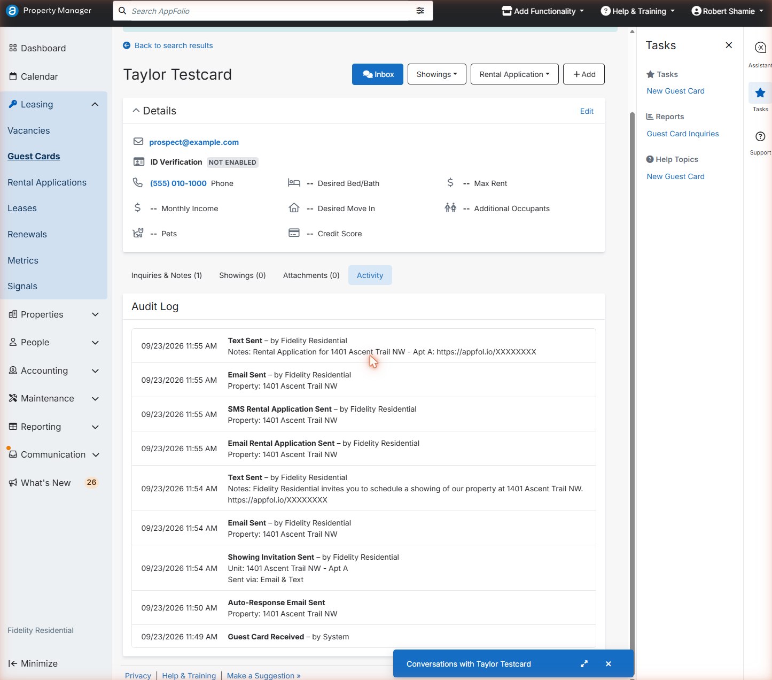Screen dimensions: 772x680
Task: Open the Showings dropdown
Action: pos(436,74)
